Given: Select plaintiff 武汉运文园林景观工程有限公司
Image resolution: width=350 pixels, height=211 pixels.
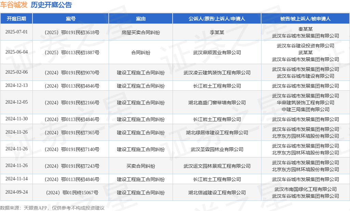Looking at the screenshot, I should tap(217, 166).
